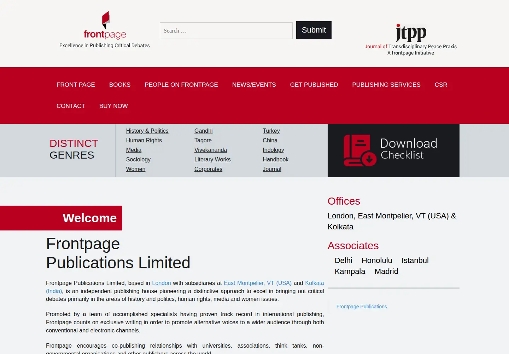The height and width of the screenshot is (354, 509).
Task: View the Women genre link
Action: [x=136, y=169]
